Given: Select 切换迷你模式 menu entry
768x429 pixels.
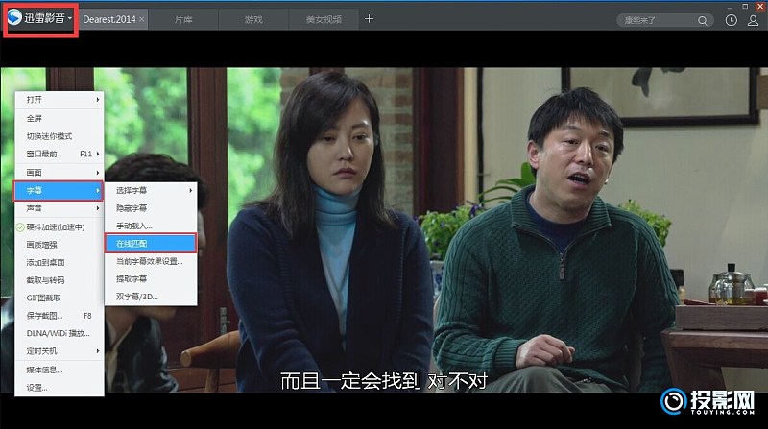Looking at the screenshot, I should click(x=60, y=135).
